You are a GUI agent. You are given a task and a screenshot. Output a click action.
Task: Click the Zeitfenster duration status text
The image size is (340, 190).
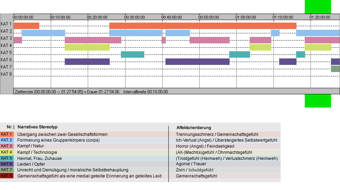point(67,92)
